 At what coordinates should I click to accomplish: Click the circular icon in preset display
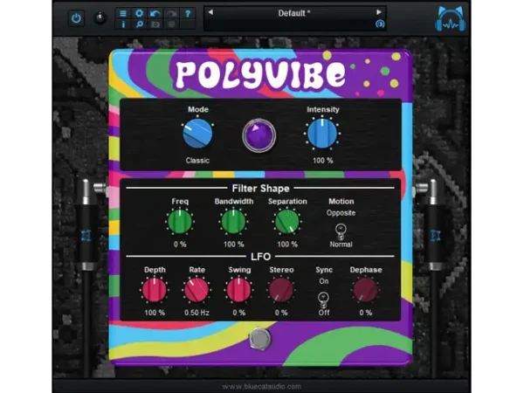pos(380,24)
